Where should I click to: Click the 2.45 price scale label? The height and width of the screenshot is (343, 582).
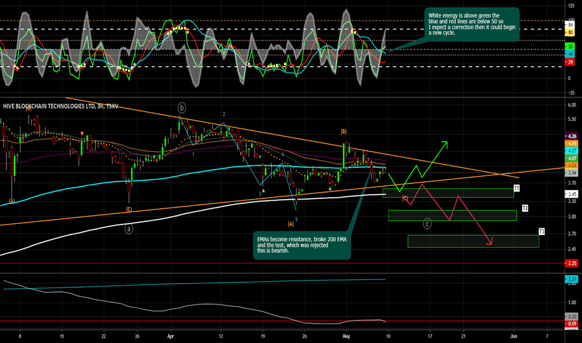click(572, 249)
